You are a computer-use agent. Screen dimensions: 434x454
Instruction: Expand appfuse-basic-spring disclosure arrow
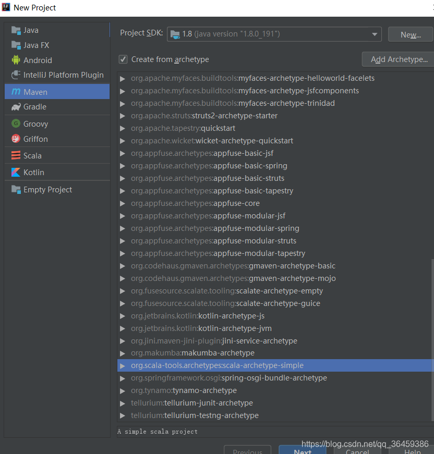coord(123,166)
